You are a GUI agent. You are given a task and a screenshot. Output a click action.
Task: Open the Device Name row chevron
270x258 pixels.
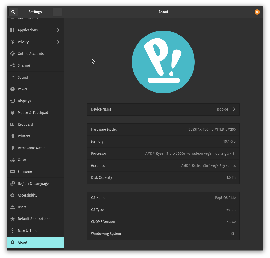234,109
